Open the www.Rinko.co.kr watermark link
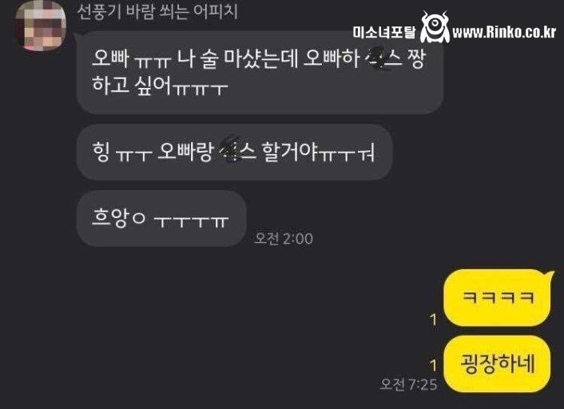Viewport: 564px width, 409px height. [504, 33]
